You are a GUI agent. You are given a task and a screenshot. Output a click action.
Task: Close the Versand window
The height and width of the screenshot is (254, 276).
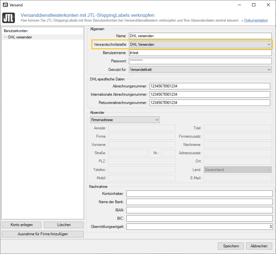[x=268, y=5]
